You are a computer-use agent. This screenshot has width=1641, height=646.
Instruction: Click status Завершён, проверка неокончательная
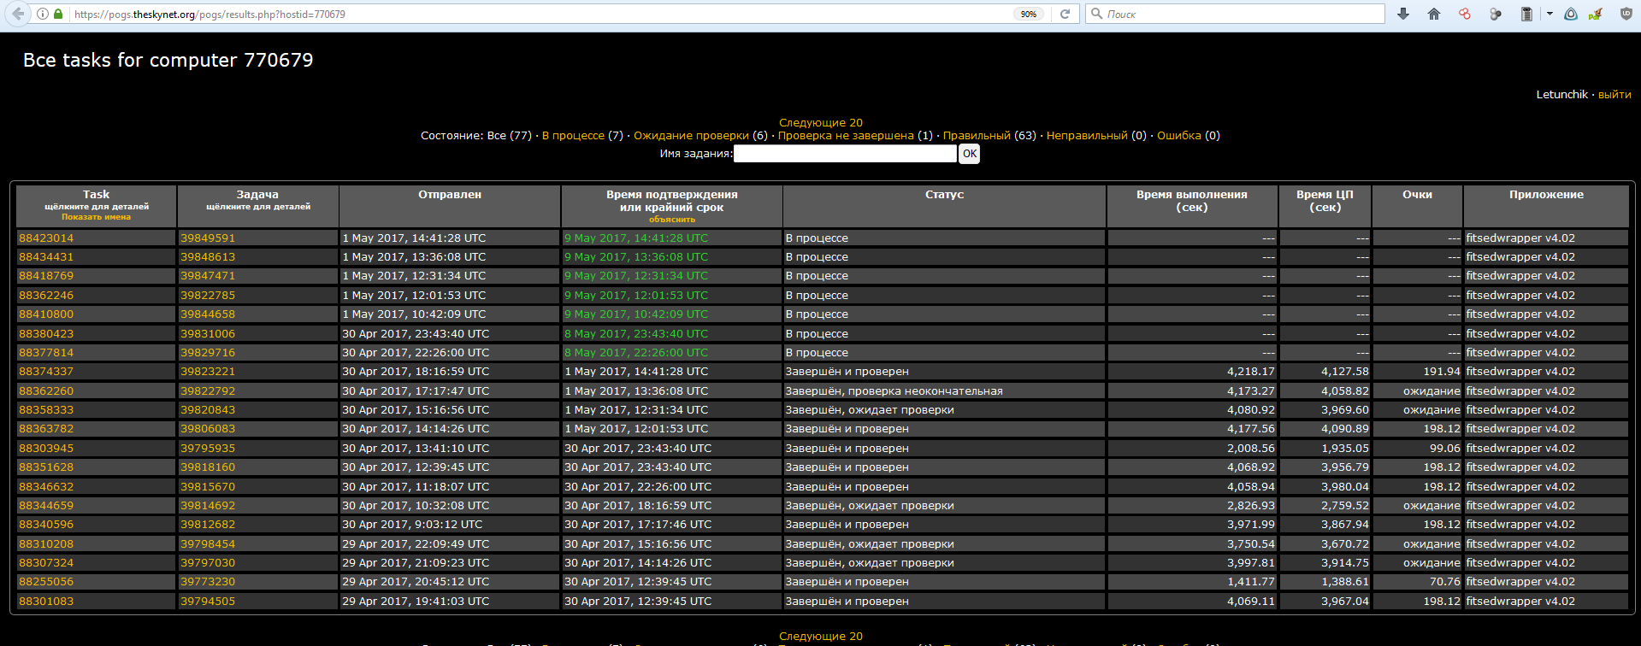(894, 391)
